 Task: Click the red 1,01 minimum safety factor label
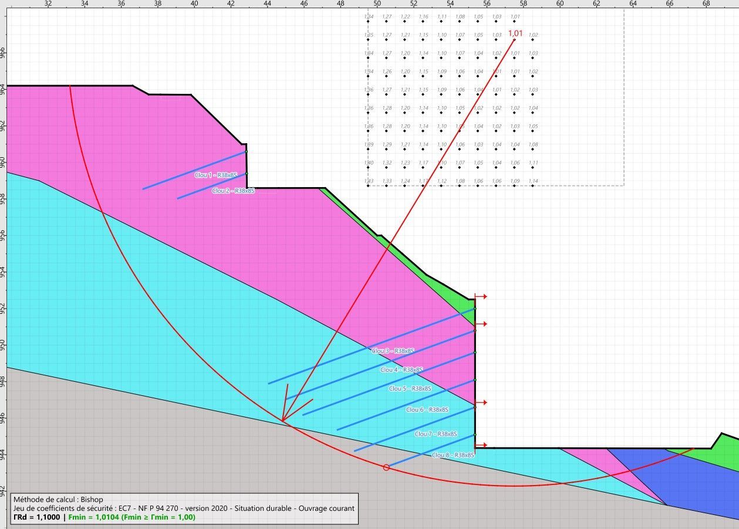click(515, 33)
